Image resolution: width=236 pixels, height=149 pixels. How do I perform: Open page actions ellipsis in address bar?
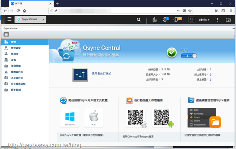click(x=178, y=11)
